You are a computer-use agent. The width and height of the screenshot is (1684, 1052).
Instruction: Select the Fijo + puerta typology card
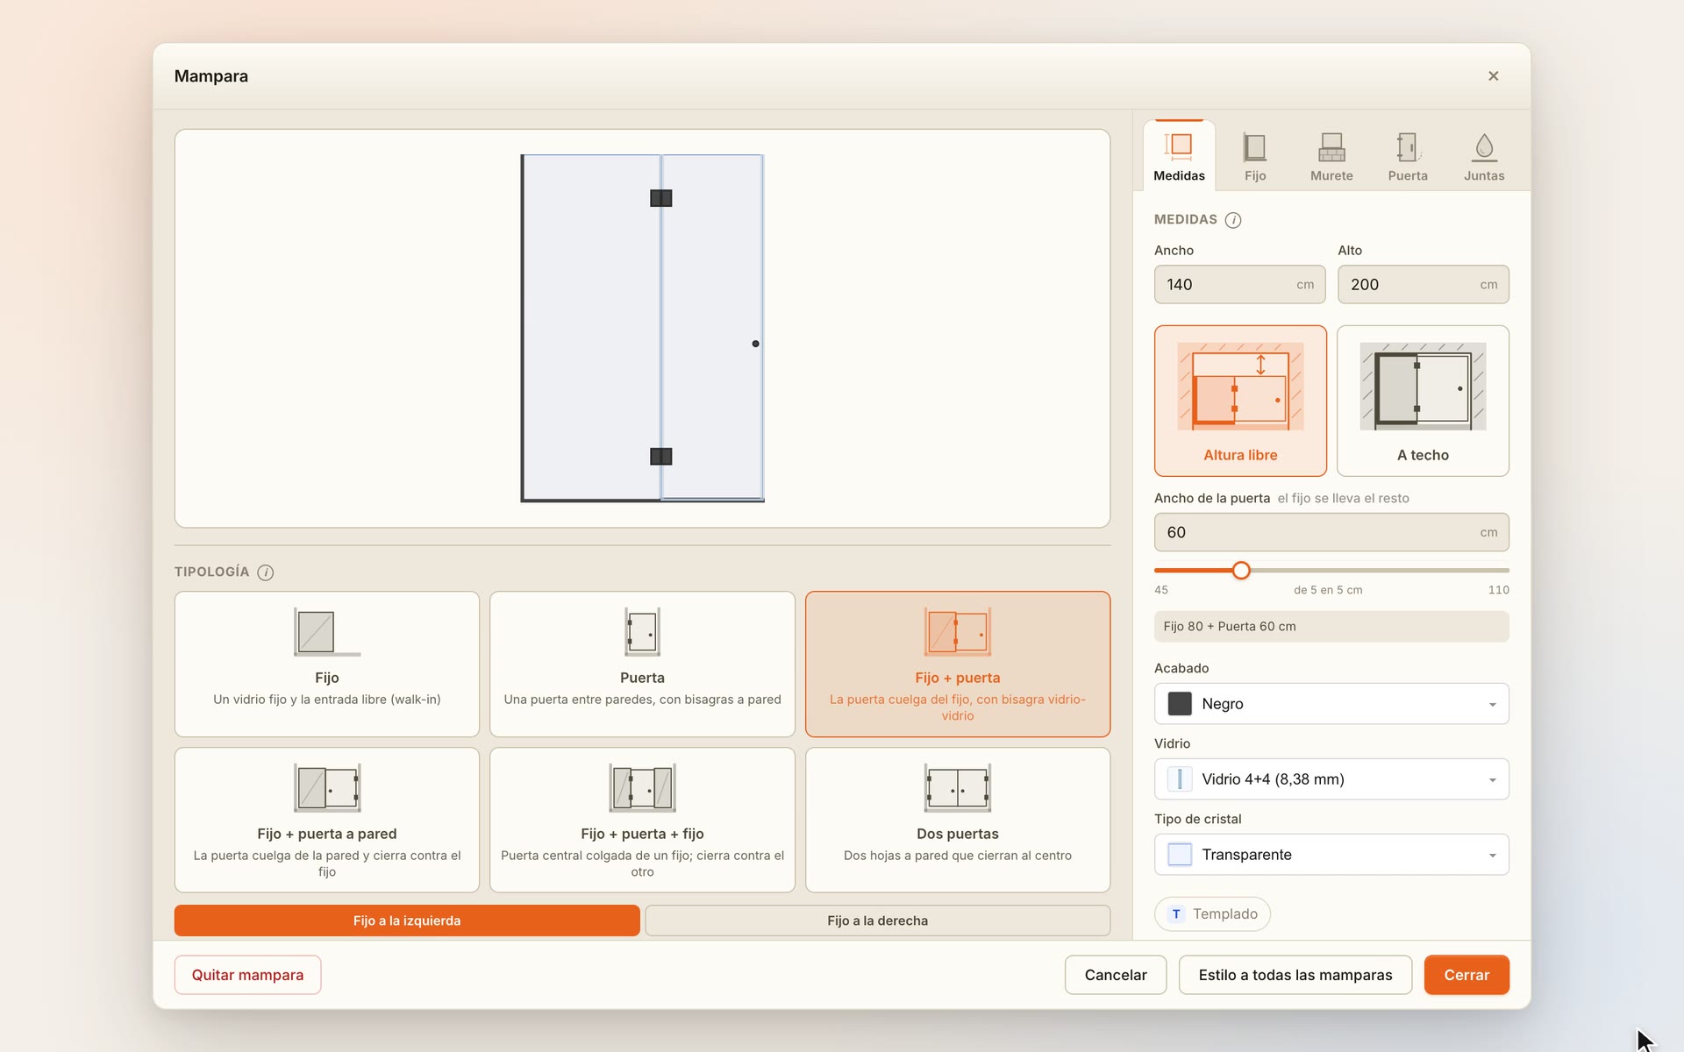click(x=958, y=664)
